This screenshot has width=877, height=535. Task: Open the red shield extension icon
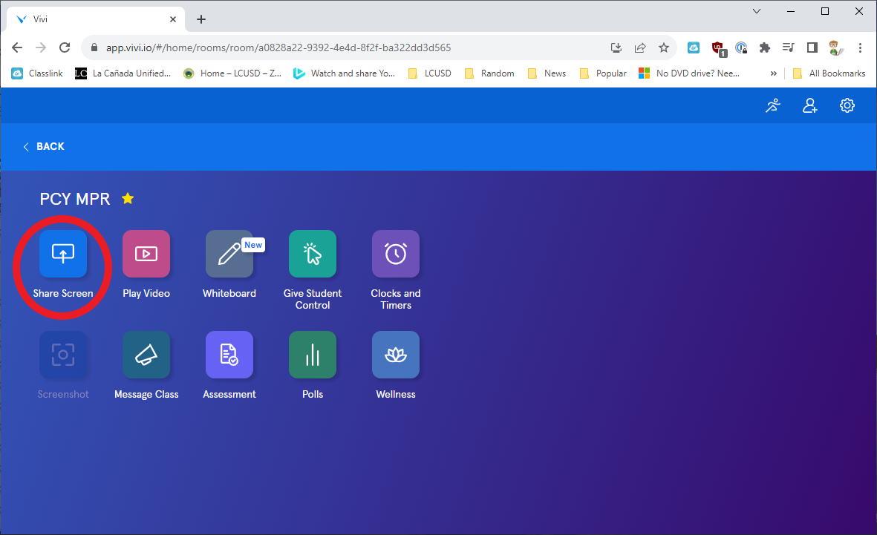point(718,49)
